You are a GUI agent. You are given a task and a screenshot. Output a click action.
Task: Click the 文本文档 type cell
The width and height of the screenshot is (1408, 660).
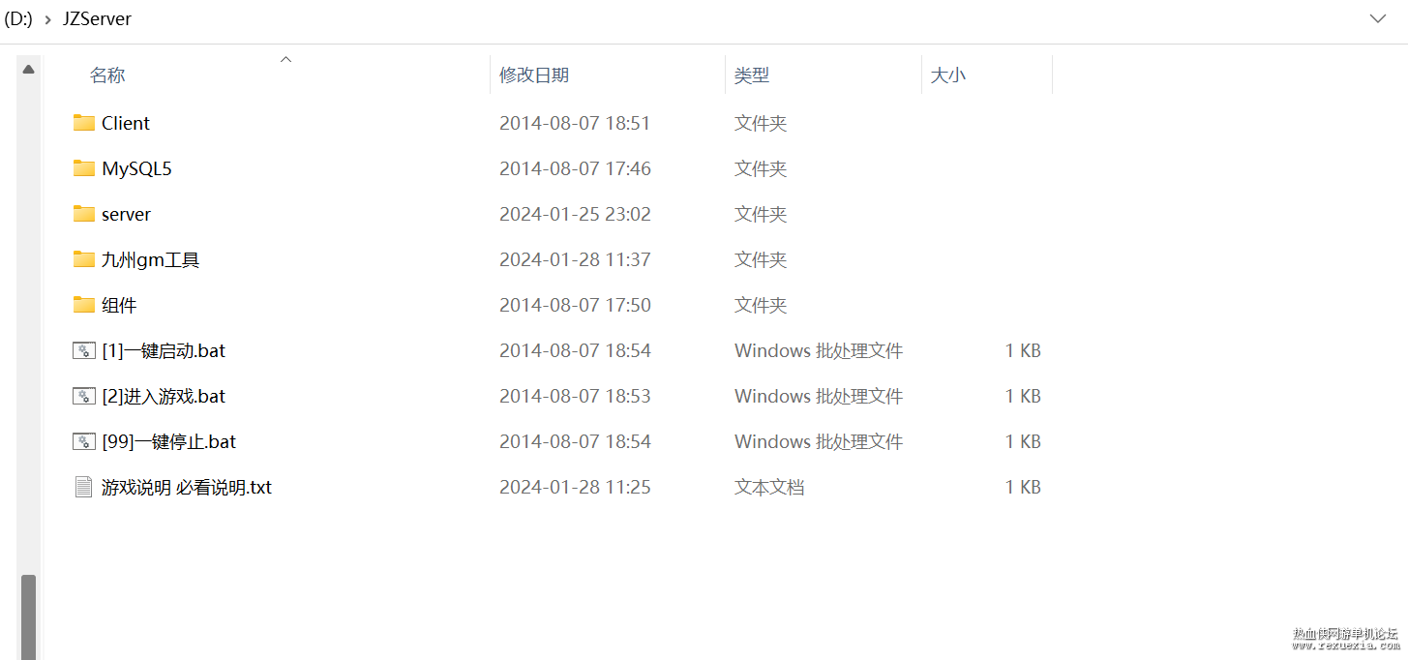pyautogui.click(x=769, y=487)
